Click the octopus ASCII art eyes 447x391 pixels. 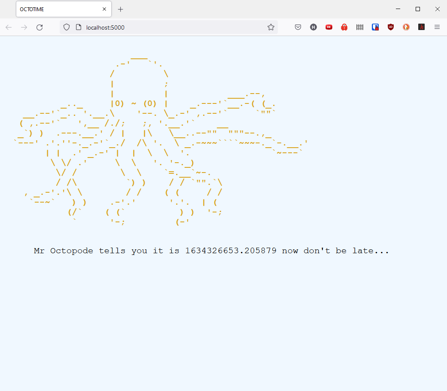136,103
